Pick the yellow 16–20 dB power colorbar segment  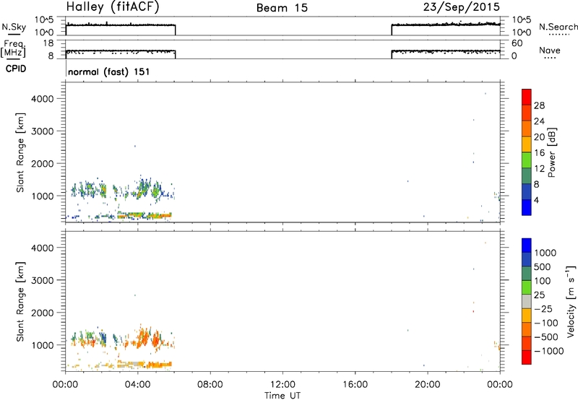coord(527,144)
